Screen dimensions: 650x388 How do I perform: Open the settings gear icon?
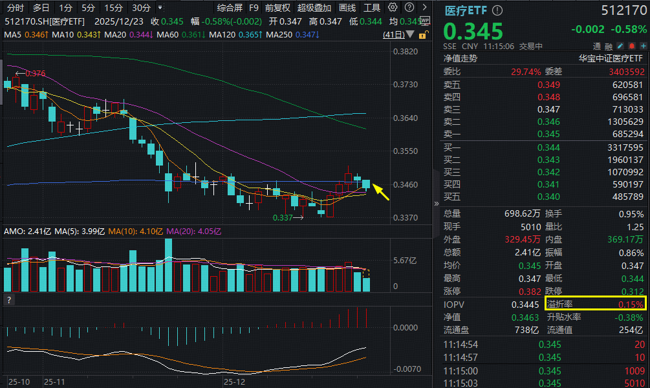(393, 7)
